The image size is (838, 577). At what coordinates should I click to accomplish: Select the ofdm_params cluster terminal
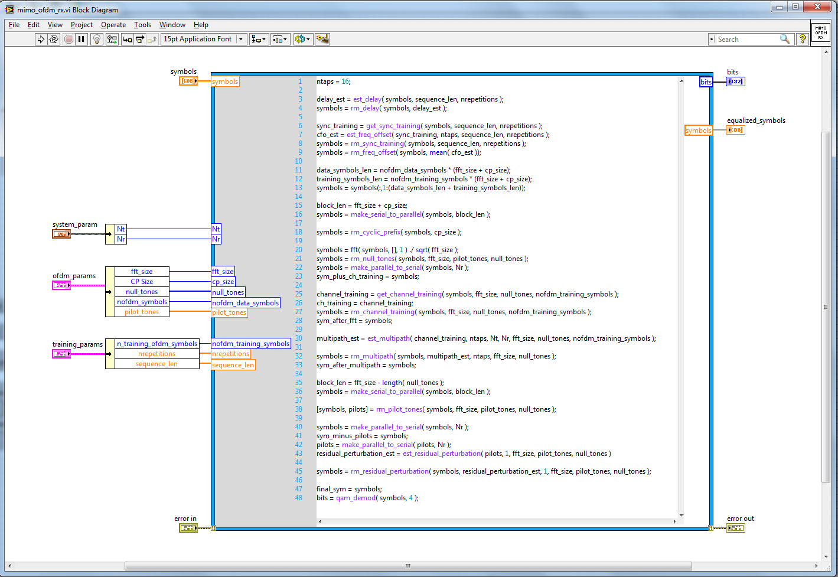point(61,285)
